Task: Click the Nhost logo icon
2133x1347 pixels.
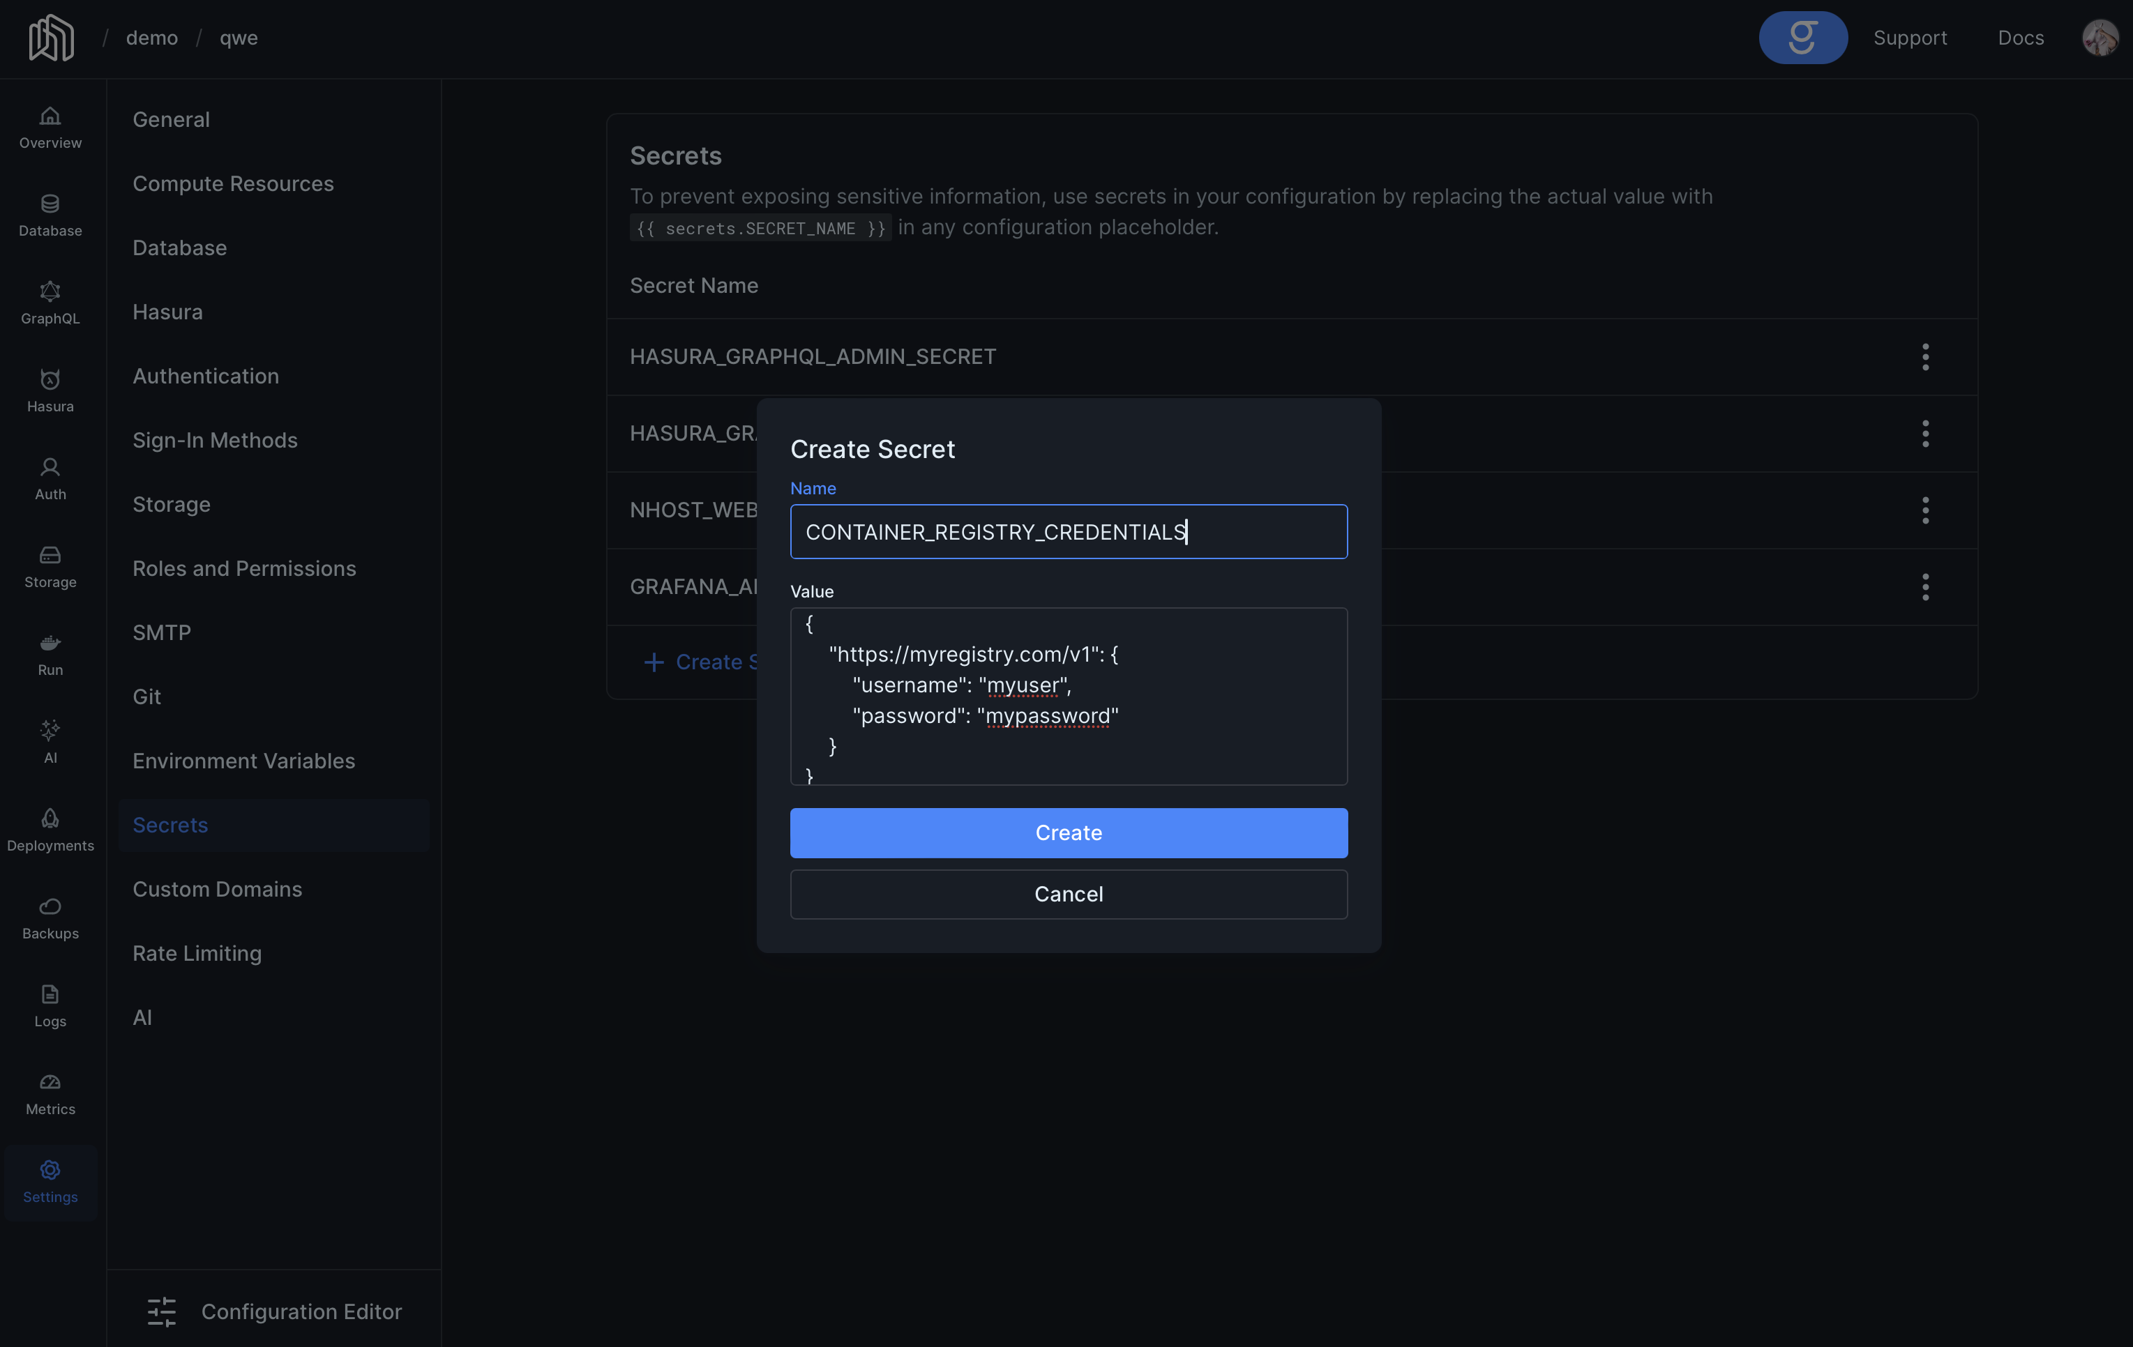Action: 50,38
